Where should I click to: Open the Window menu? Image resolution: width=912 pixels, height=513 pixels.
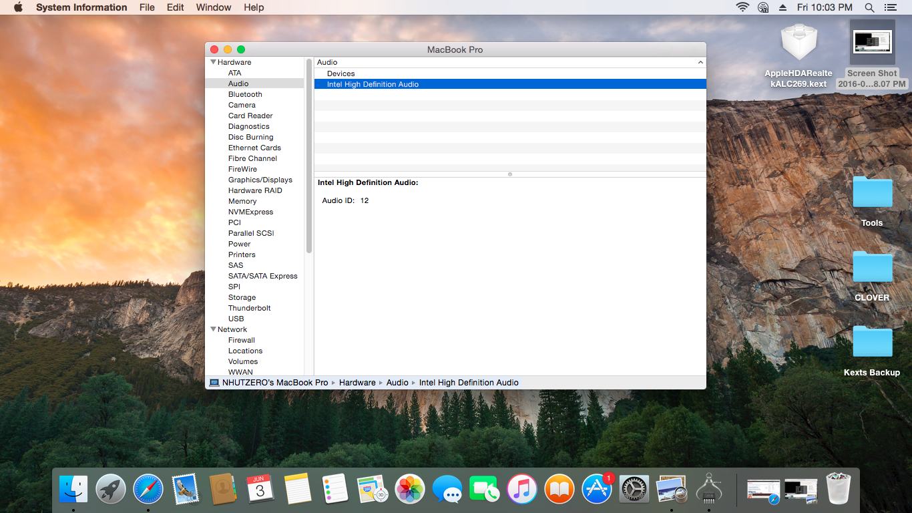(214, 7)
